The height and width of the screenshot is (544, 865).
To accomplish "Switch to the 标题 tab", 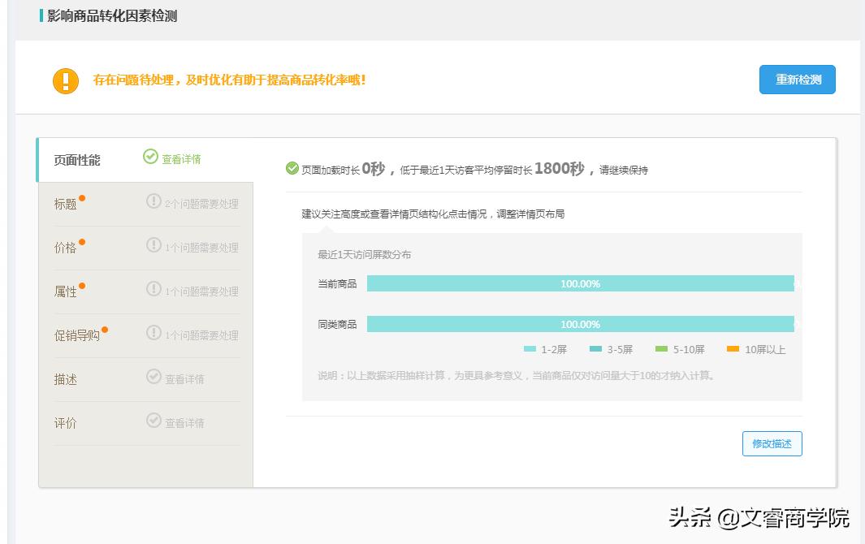I will [x=67, y=203].
